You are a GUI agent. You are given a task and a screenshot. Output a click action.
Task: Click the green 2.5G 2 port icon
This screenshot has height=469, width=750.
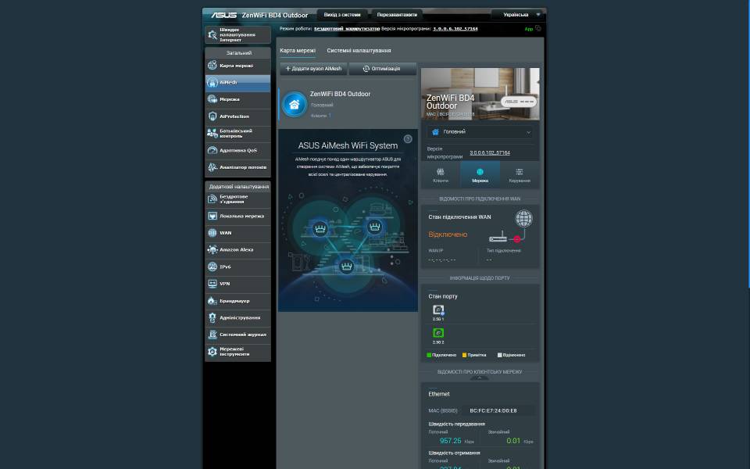438,333
